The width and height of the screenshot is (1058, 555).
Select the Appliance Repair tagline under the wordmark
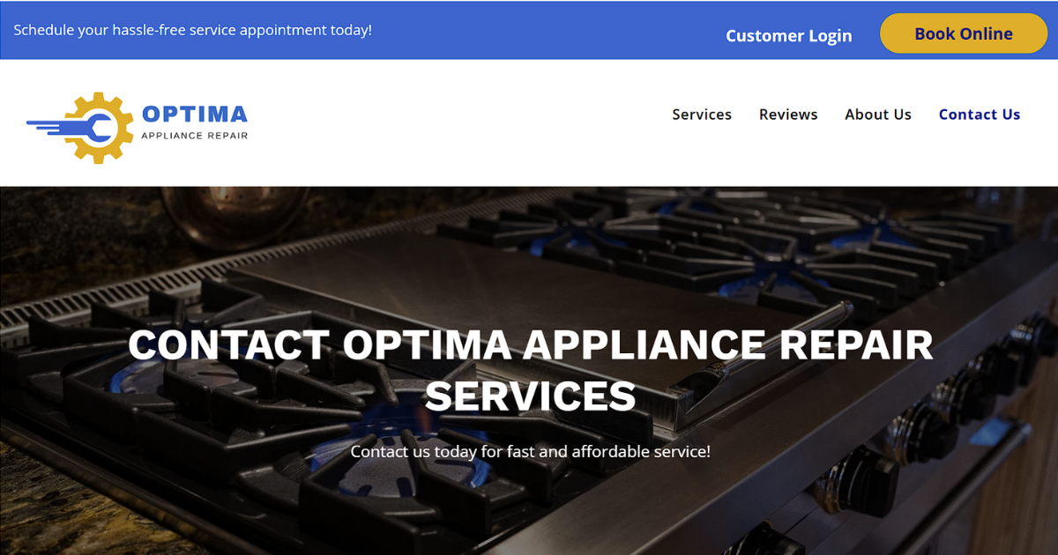point(193,135)
